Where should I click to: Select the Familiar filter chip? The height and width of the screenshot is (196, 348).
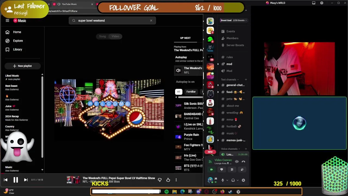pyautogui.click(x=191, y=92)
